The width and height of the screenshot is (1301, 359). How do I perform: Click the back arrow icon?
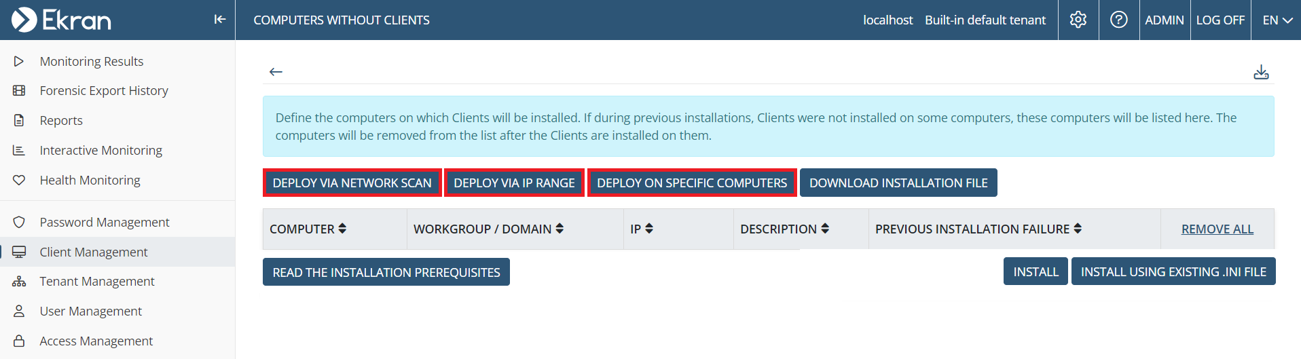(x=276, y=72)
